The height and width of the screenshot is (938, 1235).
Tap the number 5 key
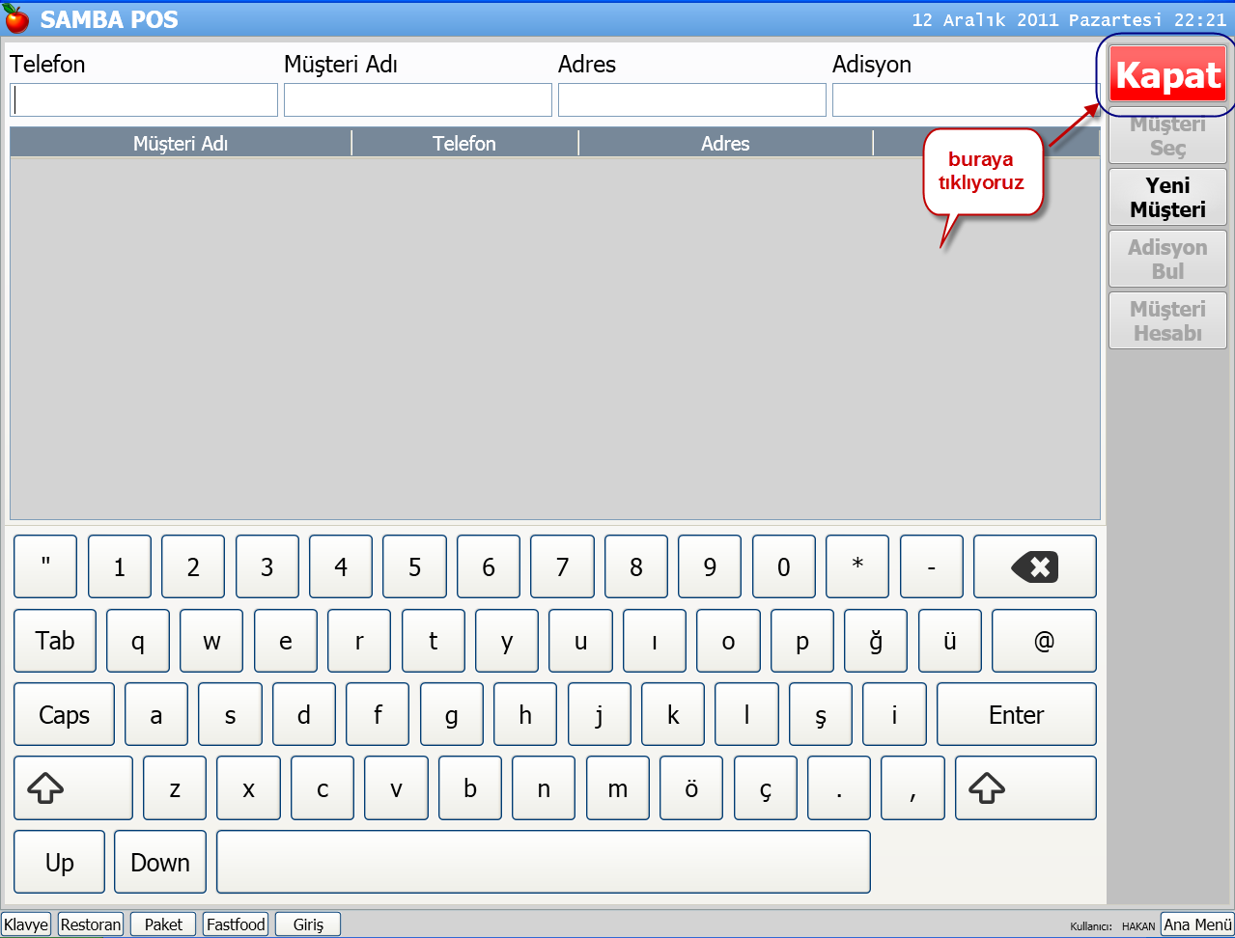coord(414,566)
